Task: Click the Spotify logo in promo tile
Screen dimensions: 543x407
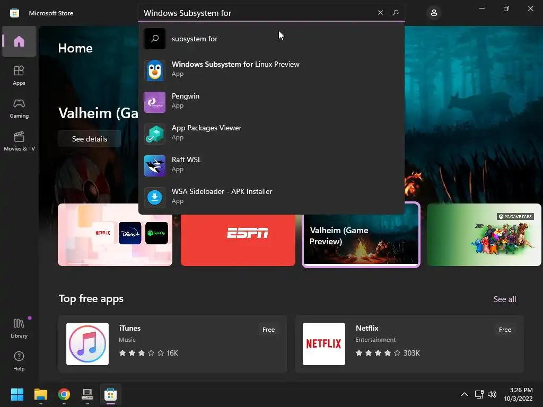Action: [156, 233]
